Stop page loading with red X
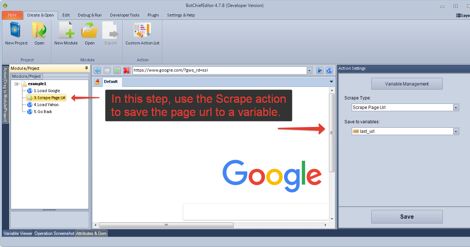This screenshot has height=247, width=470. coord(127,70)
